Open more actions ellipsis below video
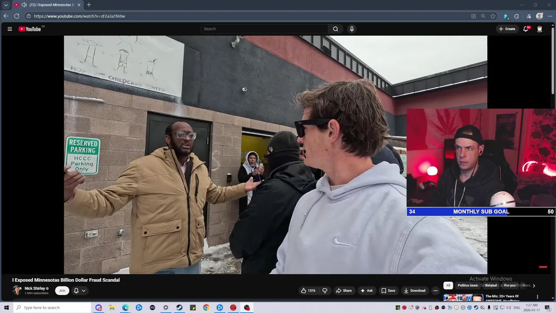The width and height of the screenshot is (556, 313). (x=435, y=290)
